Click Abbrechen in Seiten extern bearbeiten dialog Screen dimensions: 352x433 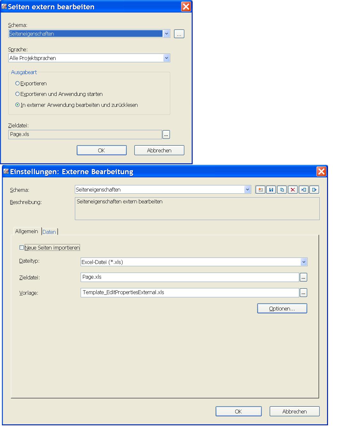tap(159, 150)
